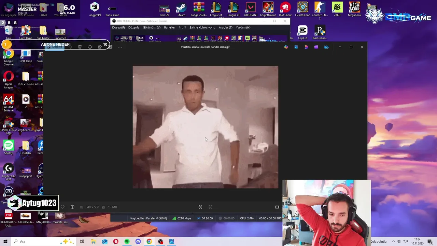Open the Sahne Koleksiyonu menu in OBS

coord(202,27)
